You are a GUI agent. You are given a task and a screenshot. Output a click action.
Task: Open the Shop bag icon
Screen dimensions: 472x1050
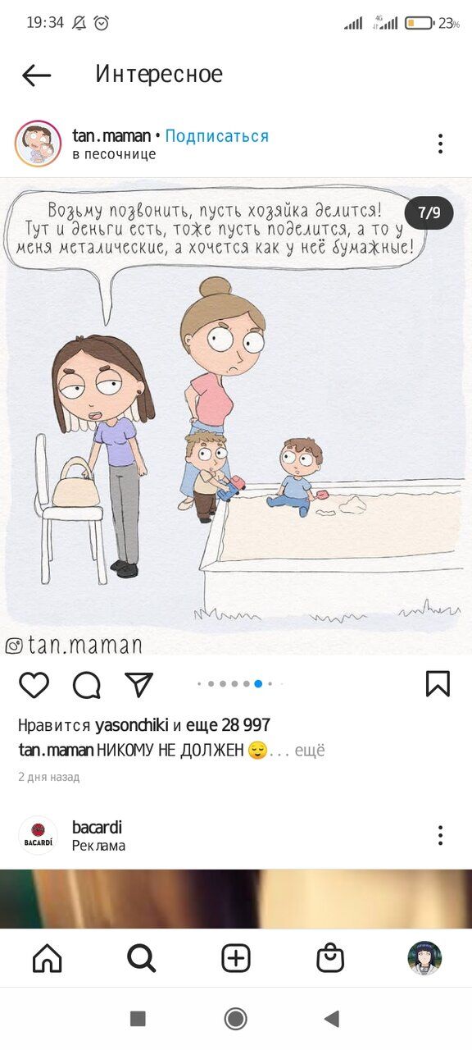coord(330,958)
